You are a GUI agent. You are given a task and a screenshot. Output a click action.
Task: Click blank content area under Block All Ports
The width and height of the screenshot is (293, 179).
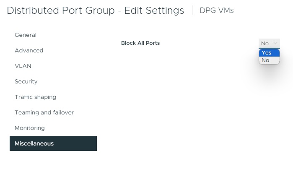tap(168, 105)
